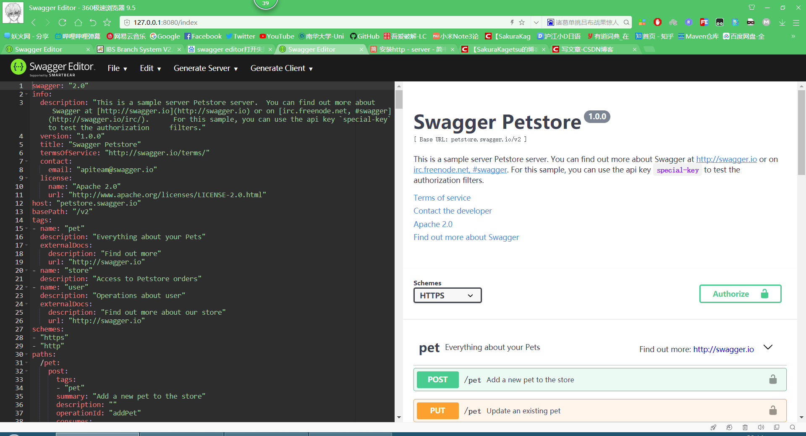The width and height of the screenshot is (806, 436).
Task: Click the lock icon on PUT /pet
Action: pyautogui.click(x=773, y=410)
